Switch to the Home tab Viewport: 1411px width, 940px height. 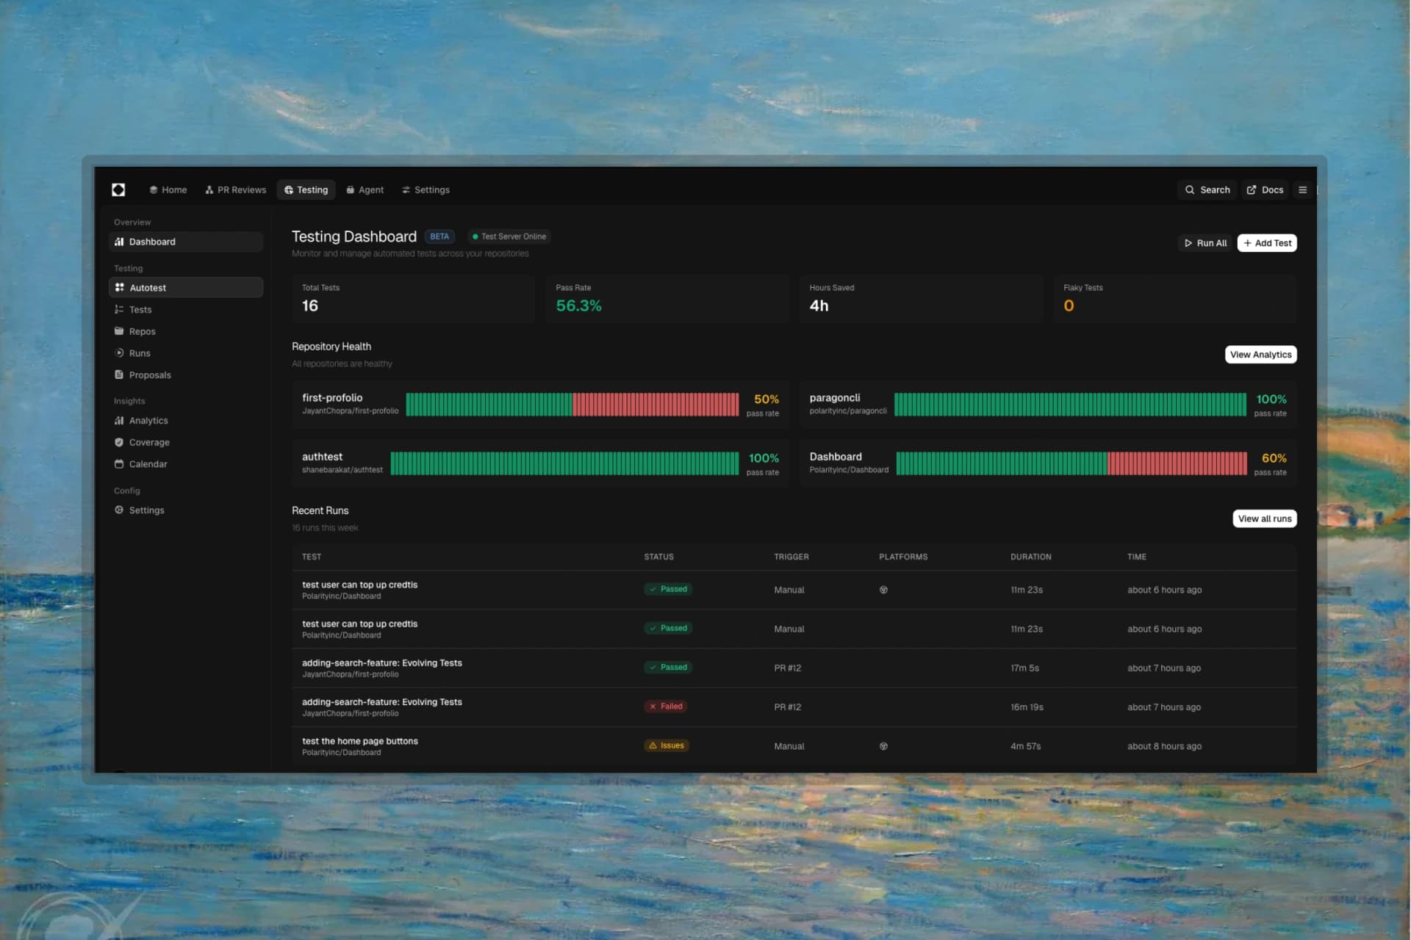pos(168,189)
